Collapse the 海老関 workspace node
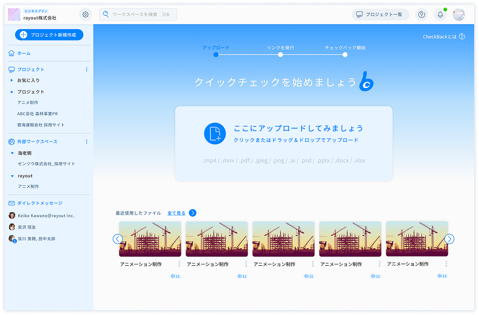 point(12,153)
